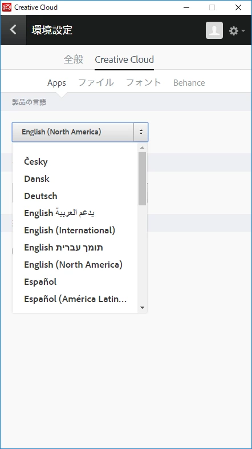Viewport: 252px width, 449px height.
Task: Click the dropdown list scroll-down arrow
Action: 142,308
